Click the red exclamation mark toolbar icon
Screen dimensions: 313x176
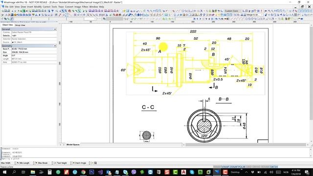point(261,11)
